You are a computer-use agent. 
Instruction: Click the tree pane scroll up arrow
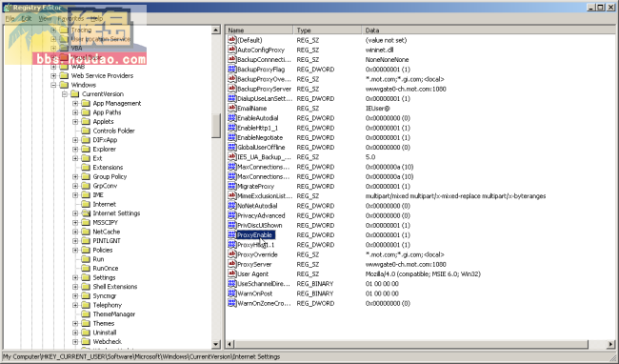click(216, 30)
